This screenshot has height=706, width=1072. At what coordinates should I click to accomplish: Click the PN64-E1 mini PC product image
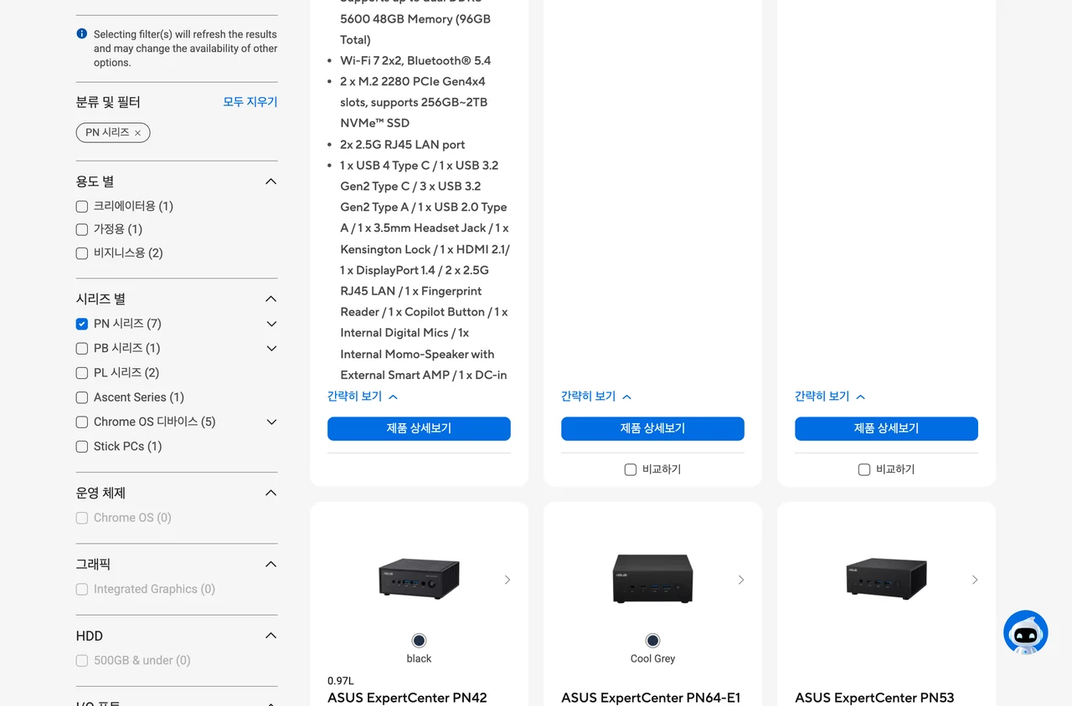[652, 578]
